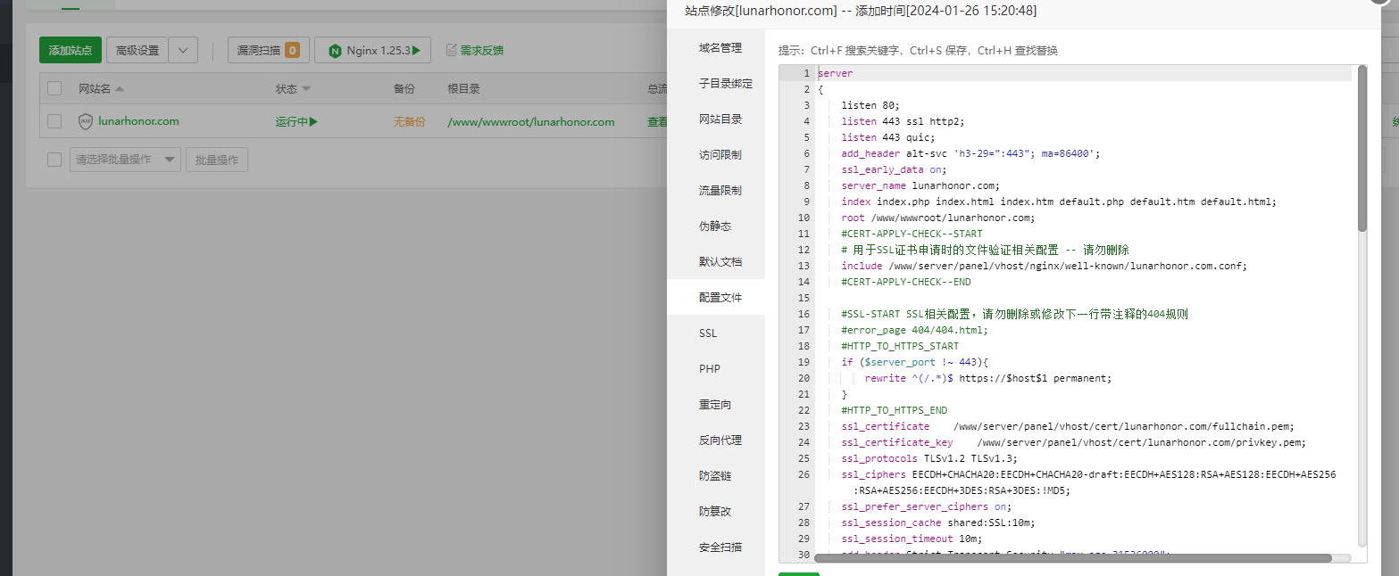Image resolution: width=1399 pixels, height=576 pixels.
Task: Click the 高级设置 button
Action: (137, 51)
